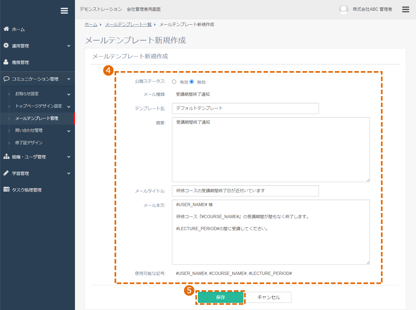This screenshot has height=310, width=416.
Task: Click into the メールタイトル input field
Action: 245,191
